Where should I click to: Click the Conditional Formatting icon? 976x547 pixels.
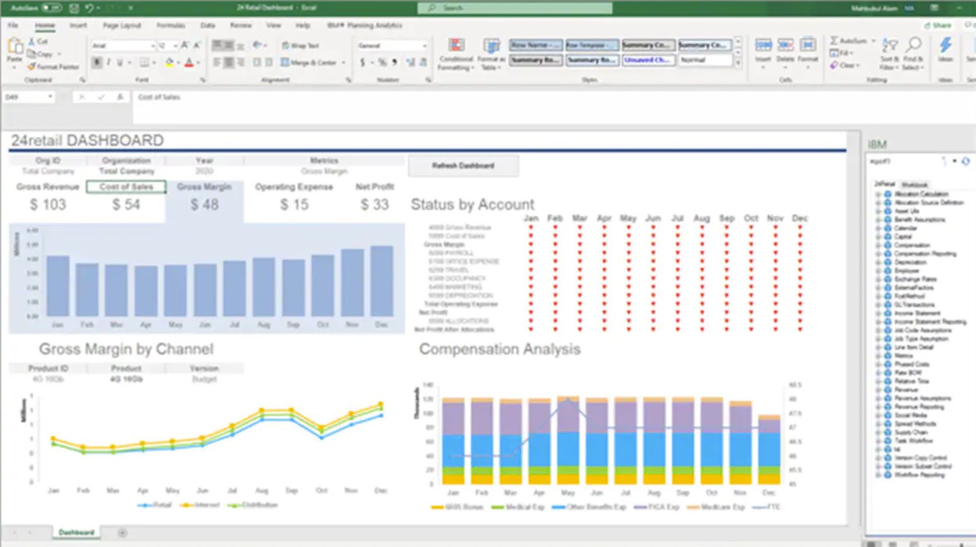(456, 46)
